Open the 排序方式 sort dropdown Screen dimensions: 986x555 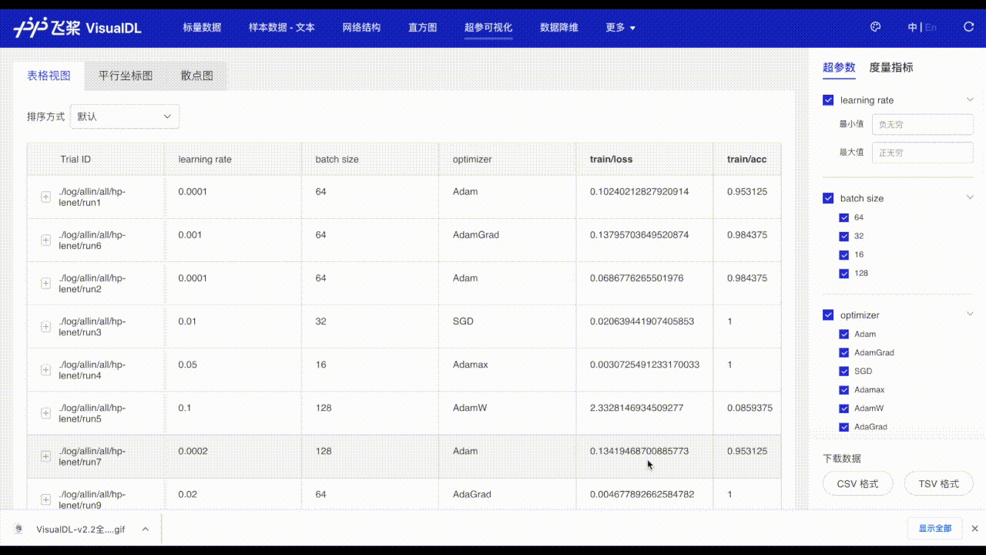(125, 116)
